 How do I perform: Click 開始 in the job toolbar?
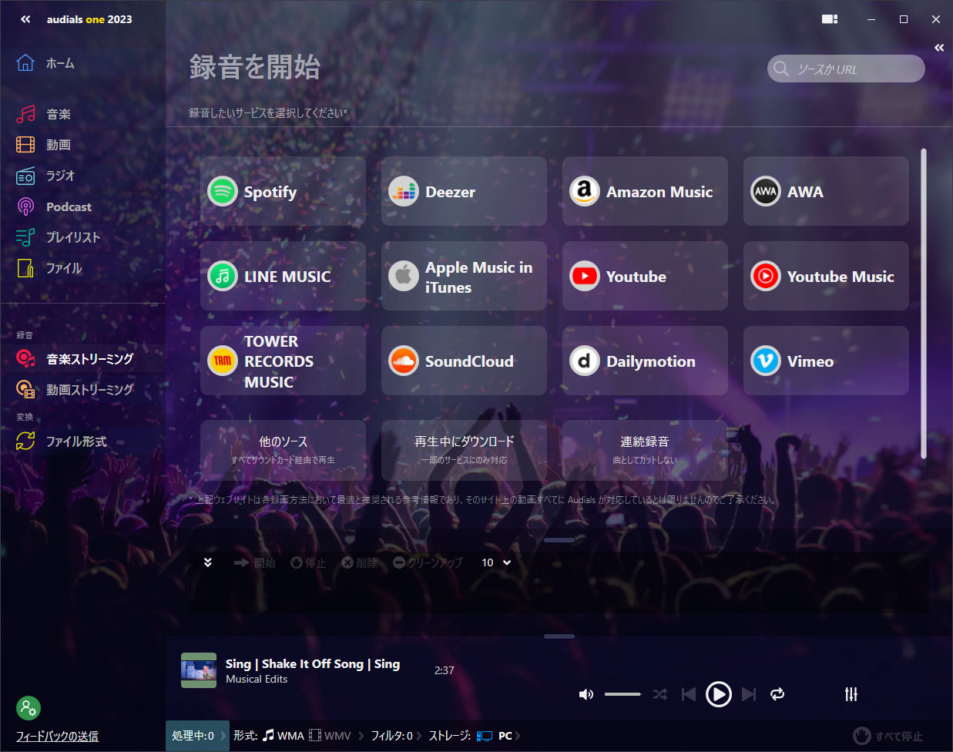click(x=254, y=563)
